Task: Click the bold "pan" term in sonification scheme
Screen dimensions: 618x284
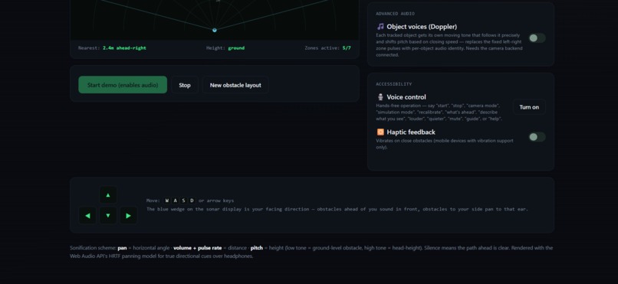Action: click(122, 248)
